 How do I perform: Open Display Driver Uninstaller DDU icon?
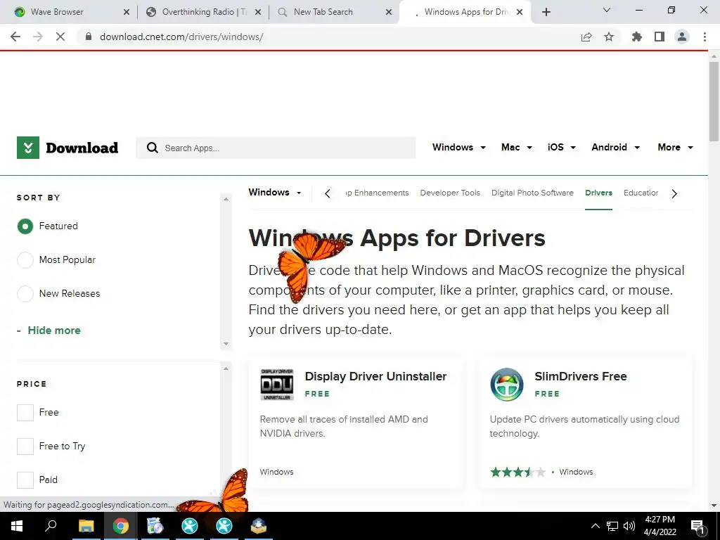tap(277, 385)
